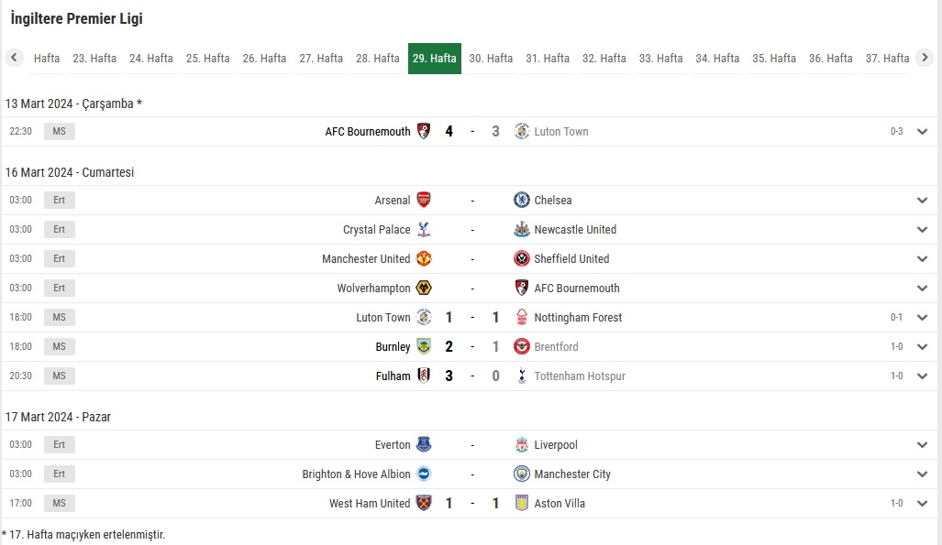942x545 pixels.
Task: Click the Everton club crest
Action: [424, 445]
